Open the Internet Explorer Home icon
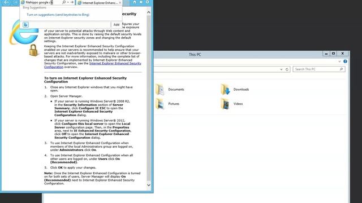The width and height of the screenshot is (362, 203). pos(135,2)
